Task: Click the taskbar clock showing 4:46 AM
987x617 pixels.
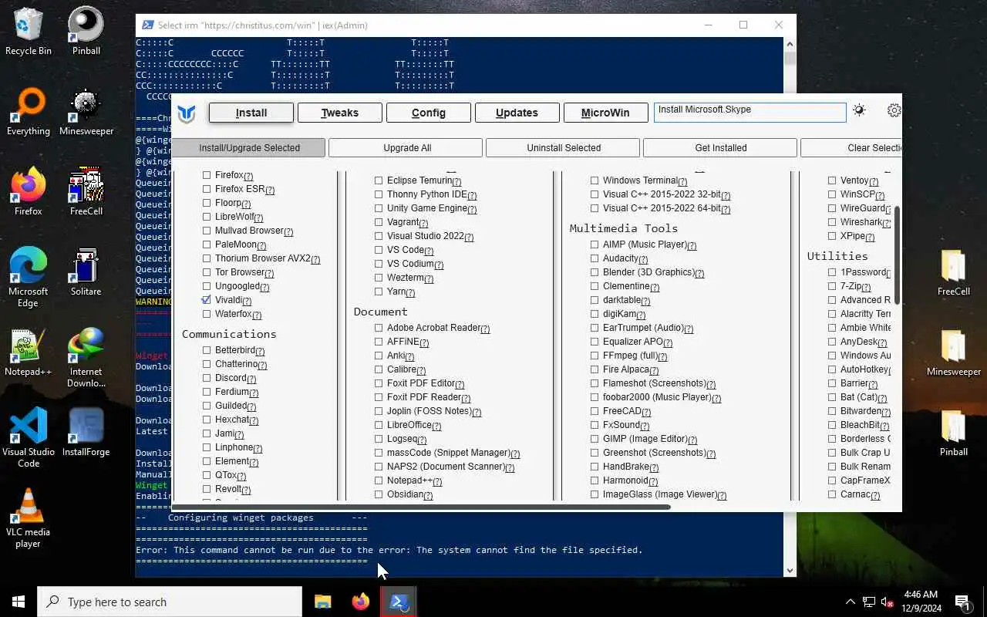Action: click(921, 602)
